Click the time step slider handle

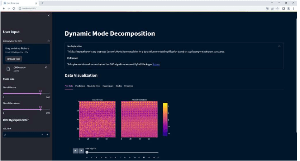tap(87, 152)
